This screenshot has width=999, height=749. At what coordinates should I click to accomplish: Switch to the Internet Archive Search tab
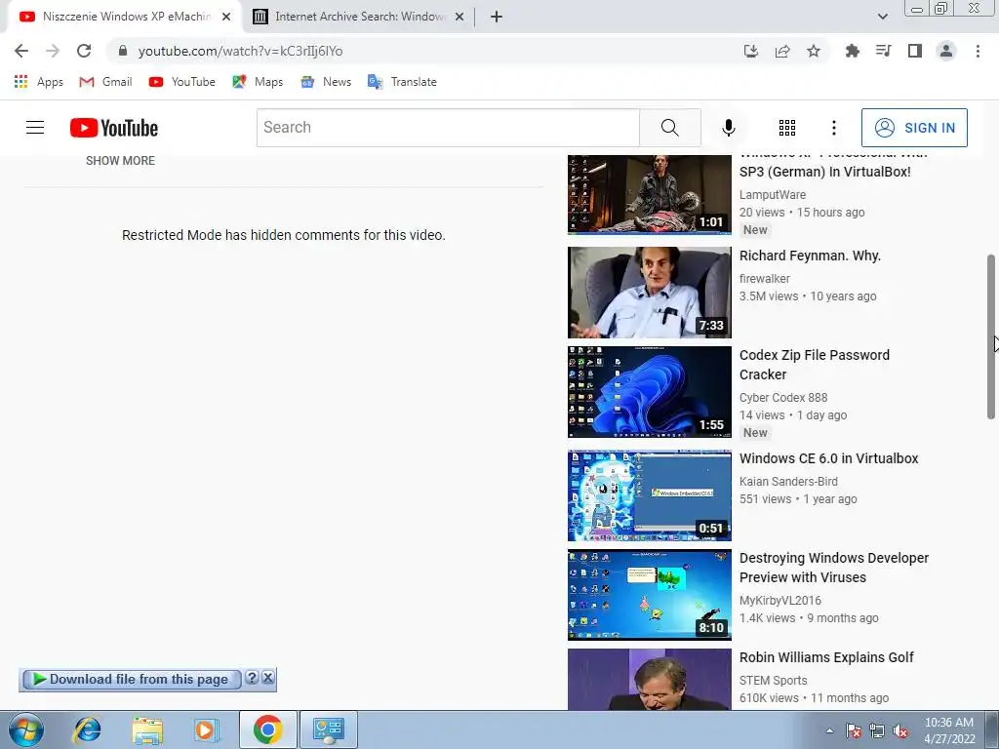point(360,17)
